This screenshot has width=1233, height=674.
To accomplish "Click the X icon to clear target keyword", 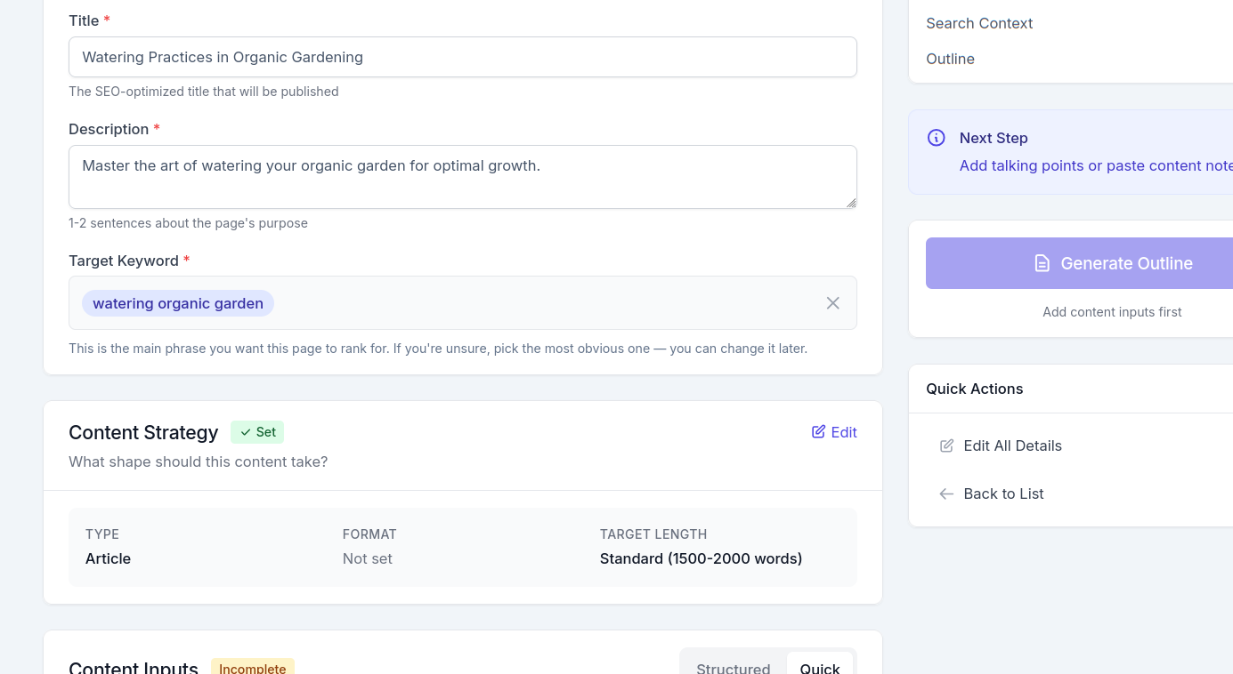I will tap(832, 303).
